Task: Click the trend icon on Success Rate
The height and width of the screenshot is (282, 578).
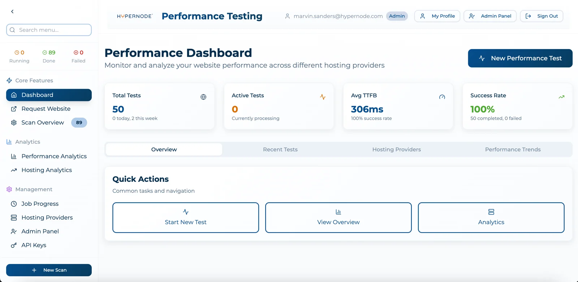Action: click(x=561, y=97)
